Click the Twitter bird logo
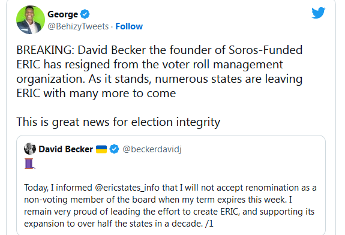Screen dimensions: 345x235 (318, 13)
